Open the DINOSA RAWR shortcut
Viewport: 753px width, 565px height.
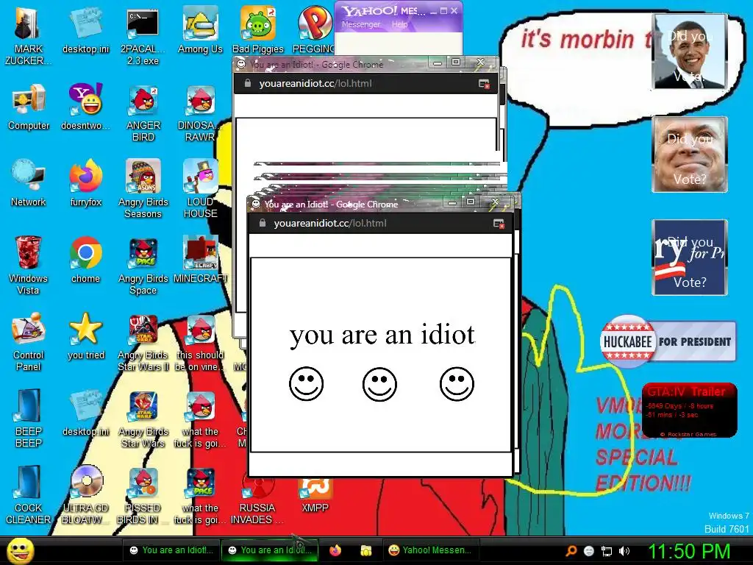pyautogui.click(x=200, y=113)
